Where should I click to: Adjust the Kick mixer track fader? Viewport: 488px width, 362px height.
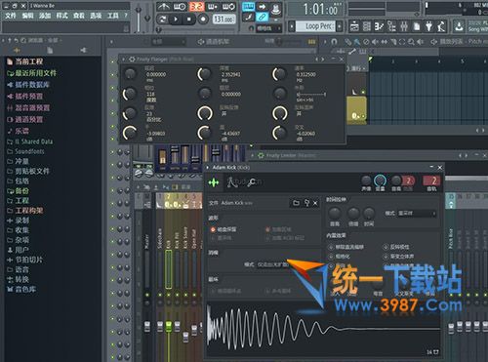pos(169,326)
